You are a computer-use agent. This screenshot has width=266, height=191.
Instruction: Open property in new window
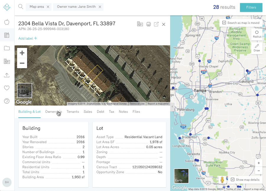pos(156,24)
